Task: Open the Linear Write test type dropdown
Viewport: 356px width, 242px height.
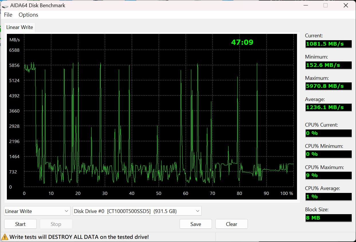Action: click(37, 211)
